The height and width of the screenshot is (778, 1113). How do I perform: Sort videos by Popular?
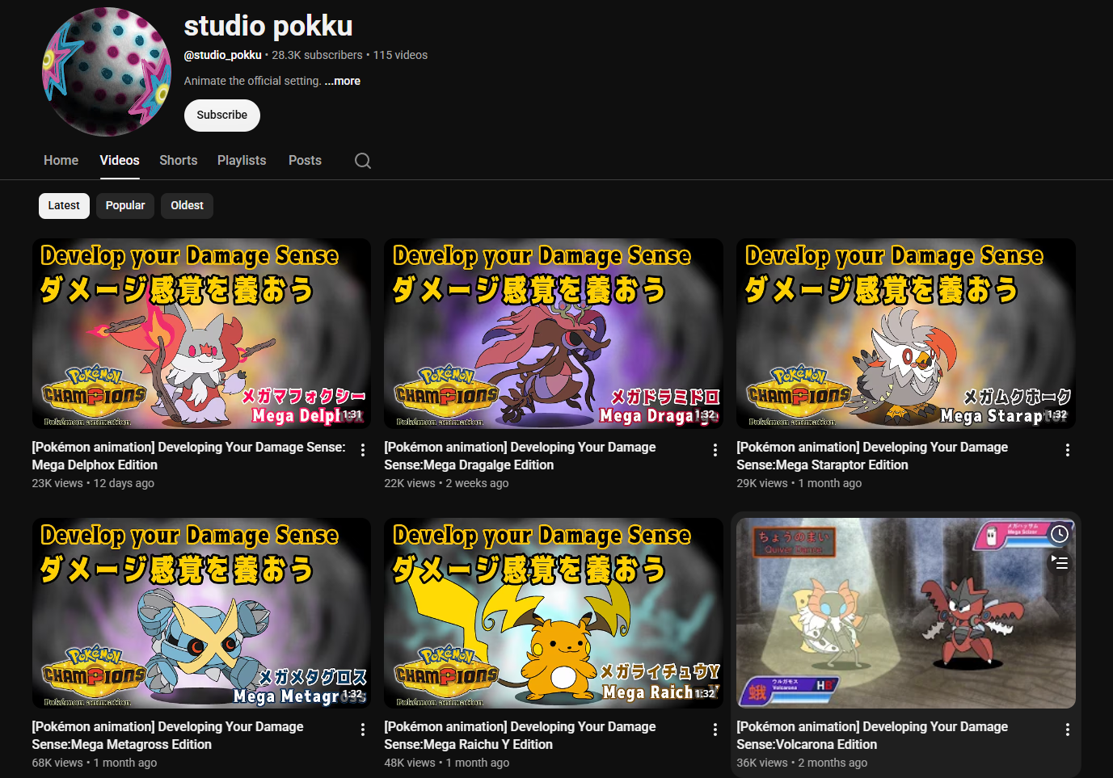(x=125, y=206)
